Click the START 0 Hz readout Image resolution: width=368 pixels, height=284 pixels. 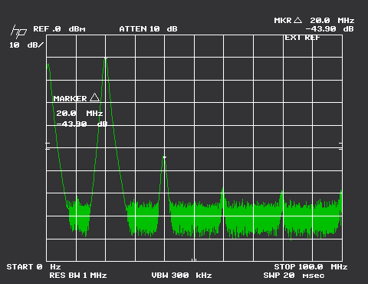coord(34,267)
